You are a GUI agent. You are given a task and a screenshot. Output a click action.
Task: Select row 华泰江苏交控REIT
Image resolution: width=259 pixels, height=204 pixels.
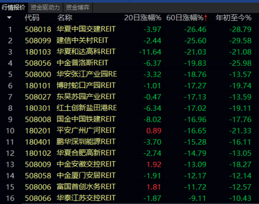(129, 198)
